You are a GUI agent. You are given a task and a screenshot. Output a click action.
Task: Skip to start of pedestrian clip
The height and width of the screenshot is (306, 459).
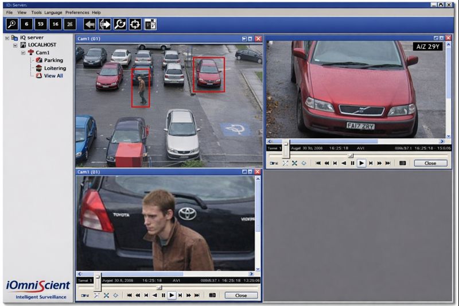130,295
